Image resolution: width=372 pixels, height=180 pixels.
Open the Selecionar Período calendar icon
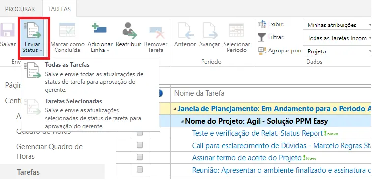pyautogui.click(x=236, y=30)
